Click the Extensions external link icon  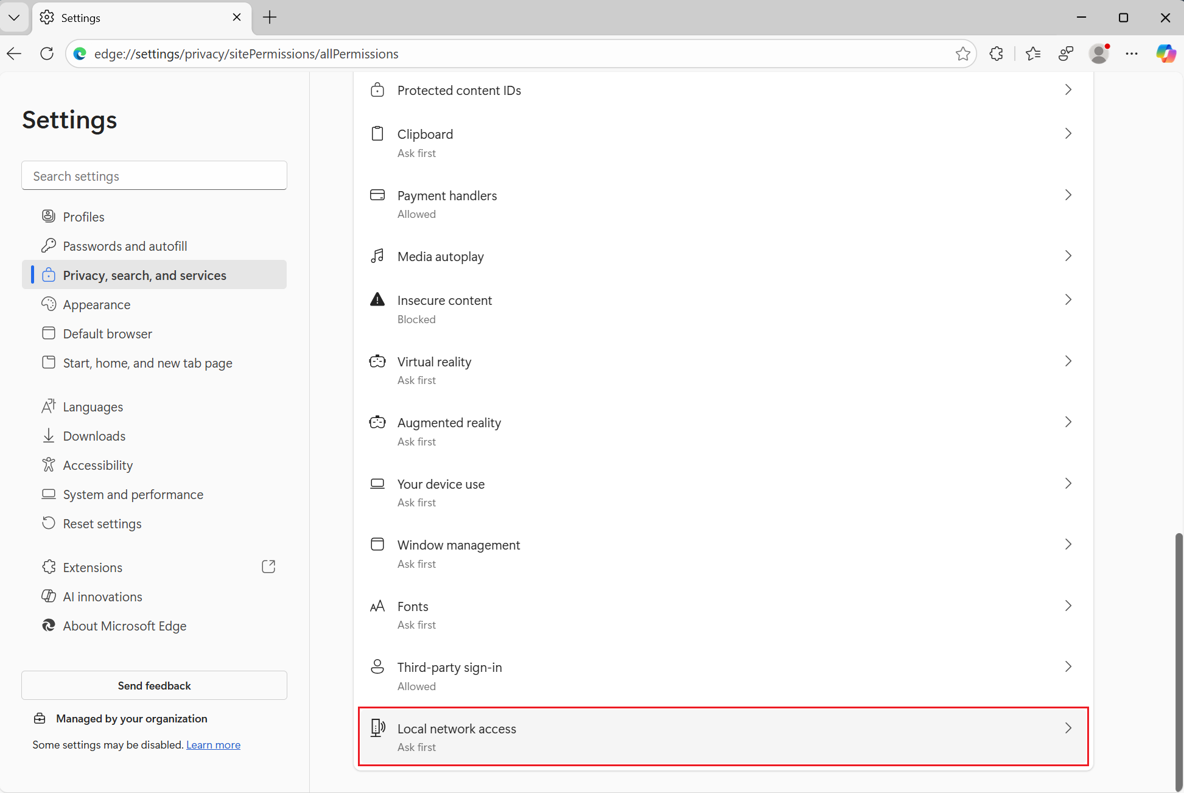[268, 567]
